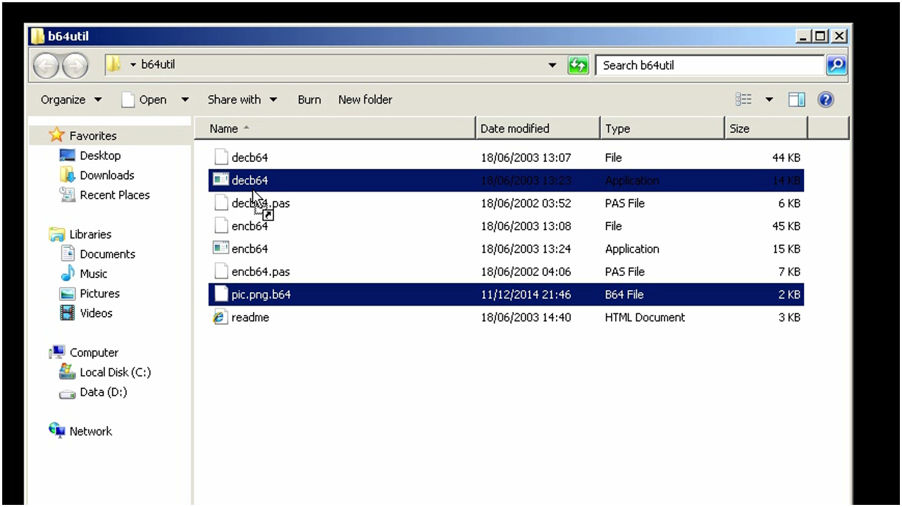Click the decb64.pas file icon
The image size is (902, 507).
point(221,203)
